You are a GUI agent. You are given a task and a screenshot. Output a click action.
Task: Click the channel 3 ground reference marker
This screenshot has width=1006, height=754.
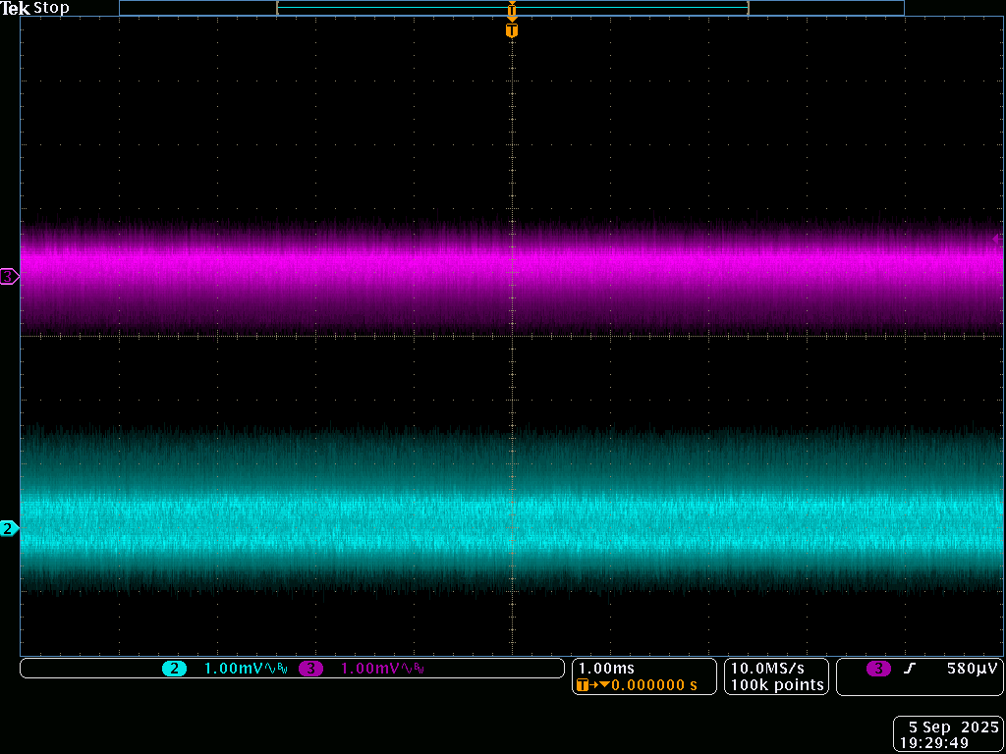click(x=10, y=277)
